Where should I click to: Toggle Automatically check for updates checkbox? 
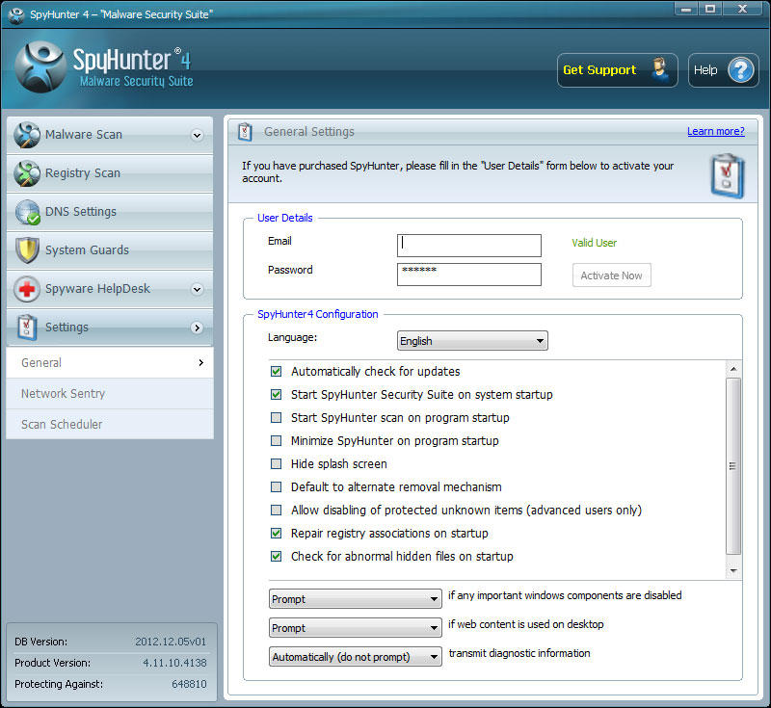[x=277, y=372]
